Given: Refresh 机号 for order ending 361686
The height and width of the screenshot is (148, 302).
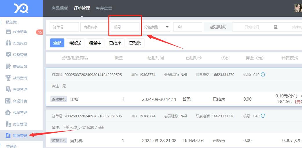Looking at the screenshot, I should click(263, 116).
